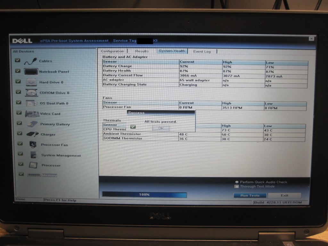Enable Thorough Test Mode checkbox
This screenshot has width=328, height=246.
tap(237, 186)
